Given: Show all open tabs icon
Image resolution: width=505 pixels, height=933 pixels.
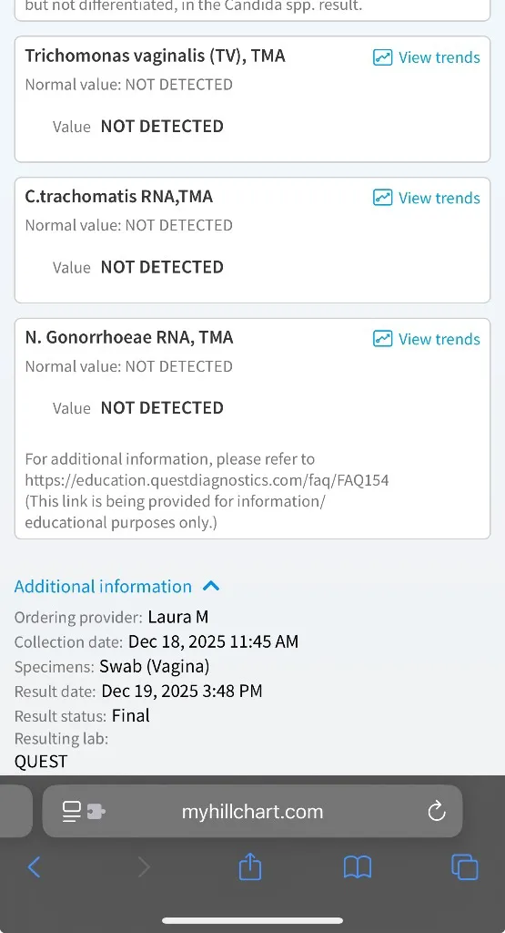Looking at the screenshot, I should pos(465,867).
